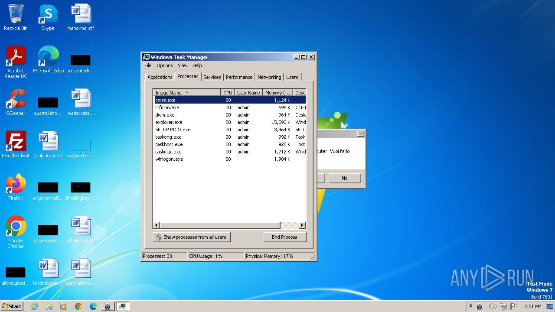Click Show processes from all users
This screenshot has width=555, height=312.
tap(191, 237)
